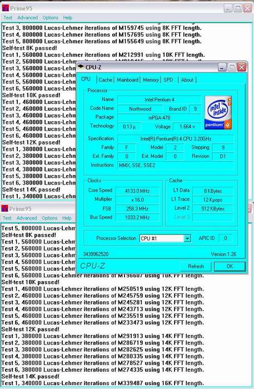Click the empty Level 3 cache field
This screenshot has height=389, width=254.
coord(213,218)
